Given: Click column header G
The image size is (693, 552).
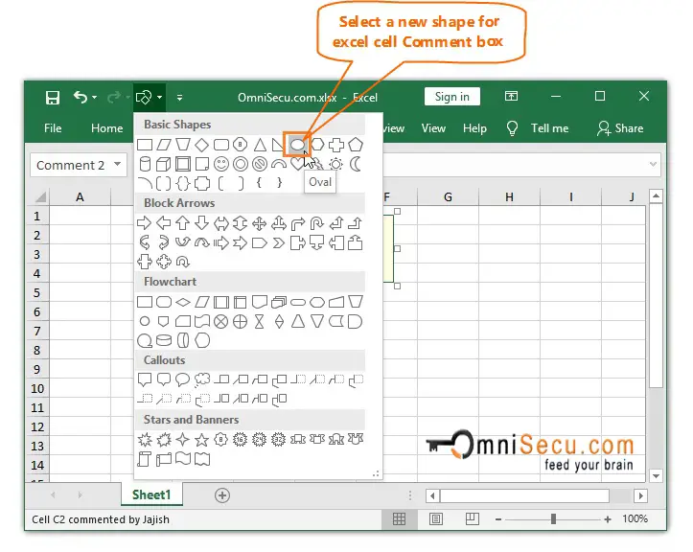Looking at the screenshot, I should click(448, 196).
